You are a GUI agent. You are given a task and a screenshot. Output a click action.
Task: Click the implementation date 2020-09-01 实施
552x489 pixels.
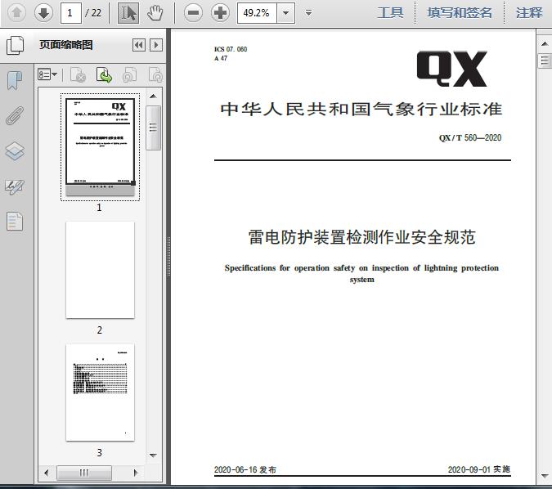[x=478, y=469]
